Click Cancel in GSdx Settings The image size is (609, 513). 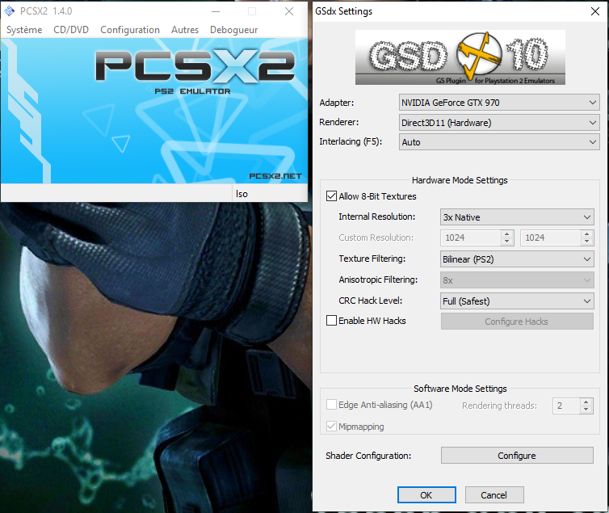pyautogui.click(x=494, y=495)
